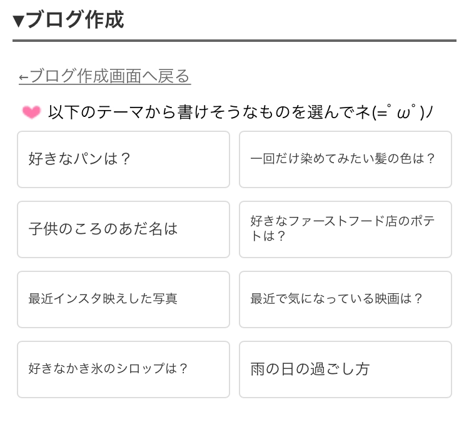The width and height of the screenshot is (469, 422).
Task: Click the divider line under the heading
Action: [x=234, y=41]
